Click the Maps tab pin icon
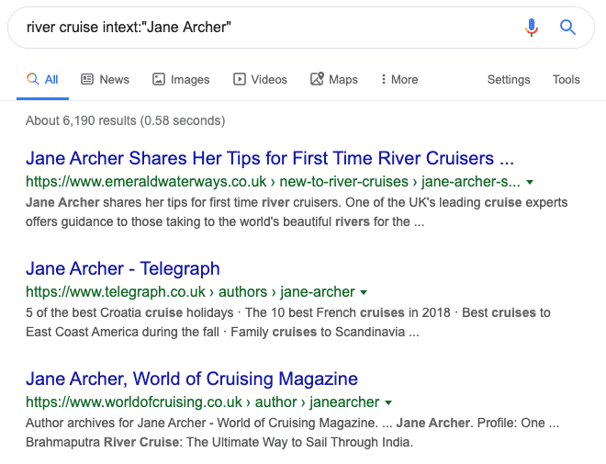The height and width of the screenshot is (464, 606). (317, 79)
